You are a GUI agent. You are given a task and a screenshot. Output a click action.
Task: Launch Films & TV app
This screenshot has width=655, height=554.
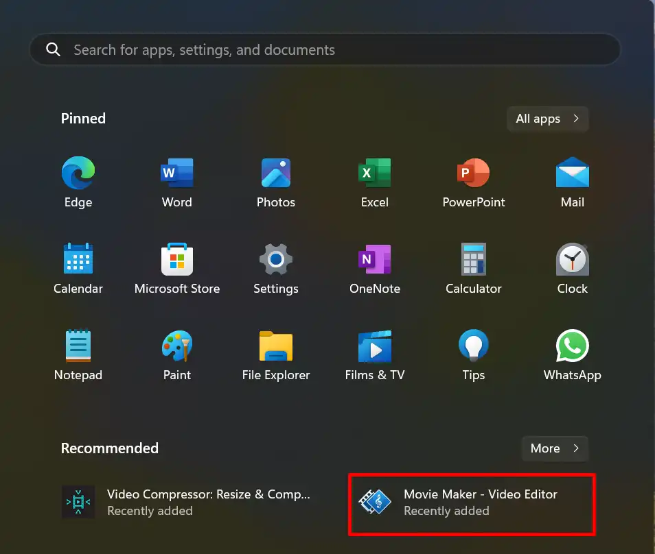(x=375, y=354)
